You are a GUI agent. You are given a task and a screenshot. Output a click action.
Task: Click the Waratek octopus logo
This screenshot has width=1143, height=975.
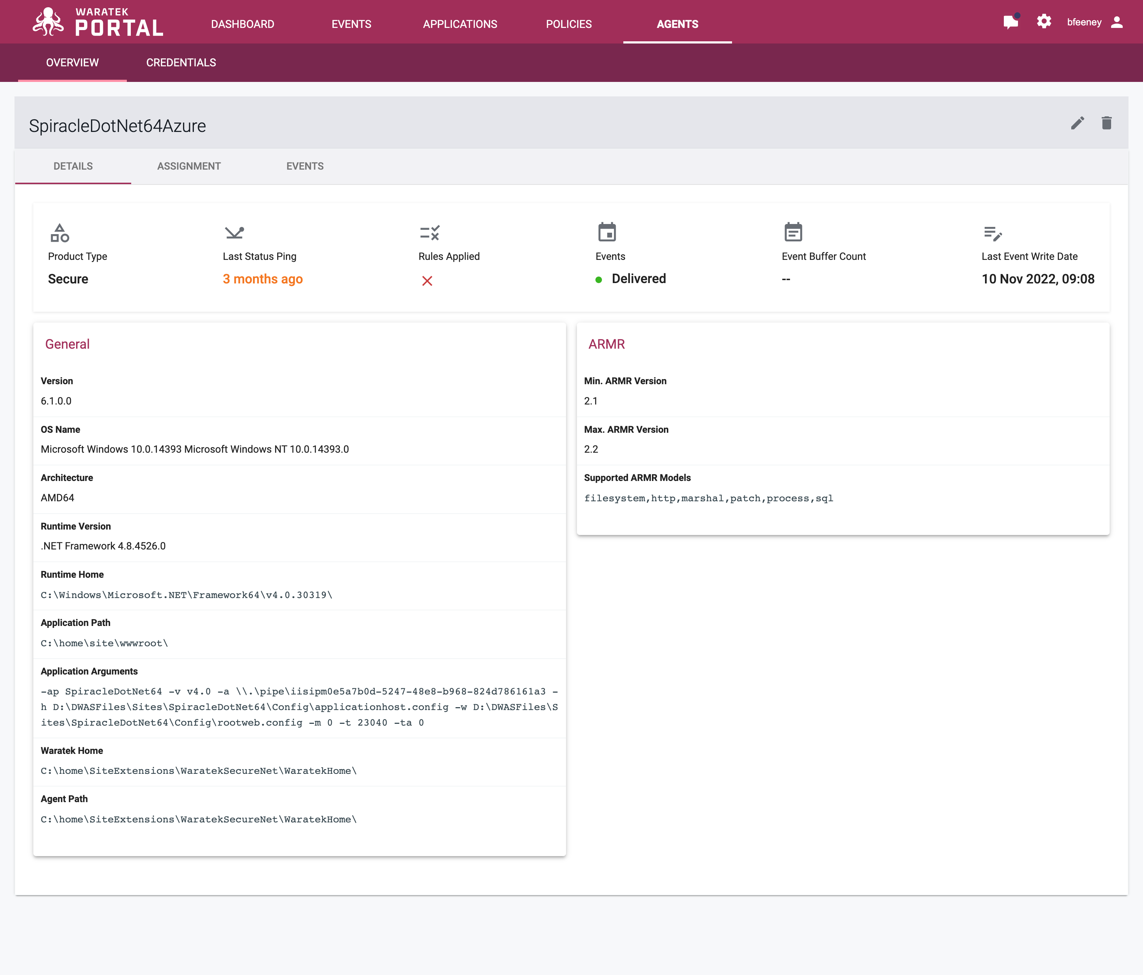pyautogui.click(x=49, y=22)
